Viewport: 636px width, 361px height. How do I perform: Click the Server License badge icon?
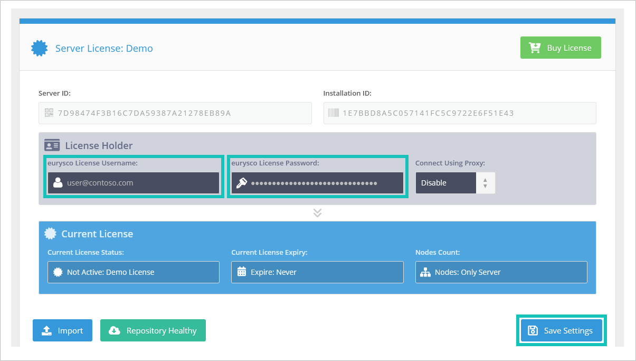point(40,48)
